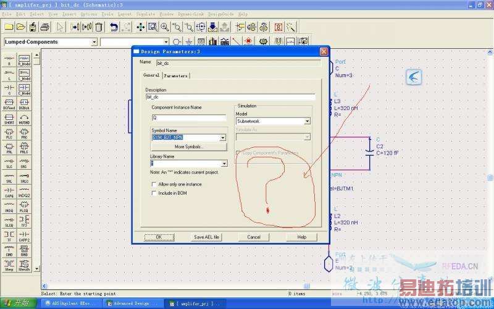Switch to Advanced Design taskbar item
Viewport: 494px width, 309px height.
133,303
